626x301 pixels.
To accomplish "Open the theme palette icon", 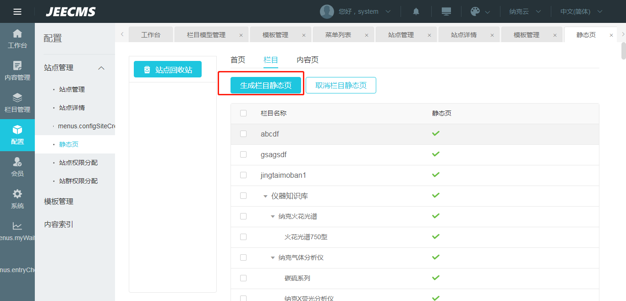I will click(475, 11).
